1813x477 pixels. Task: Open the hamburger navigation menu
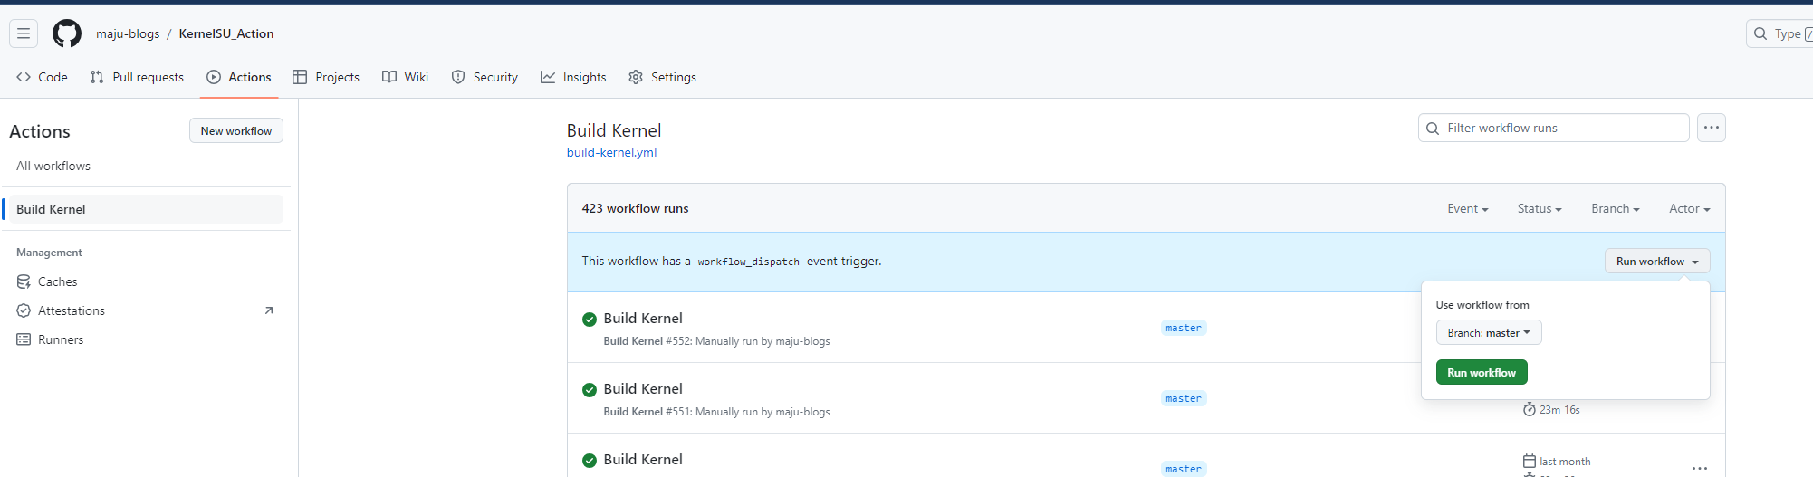tap(24, 33)
